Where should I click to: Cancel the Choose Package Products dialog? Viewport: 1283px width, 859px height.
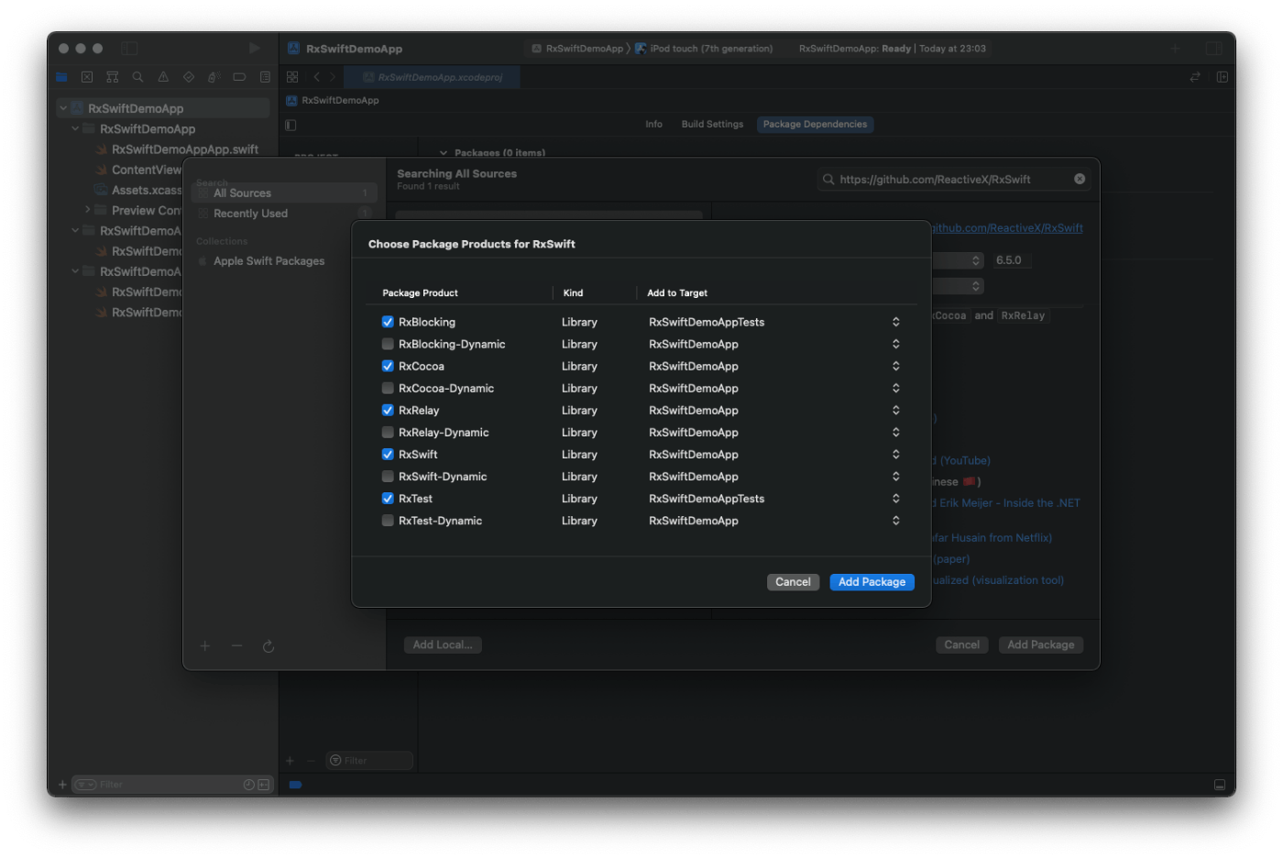coord(793,583)
